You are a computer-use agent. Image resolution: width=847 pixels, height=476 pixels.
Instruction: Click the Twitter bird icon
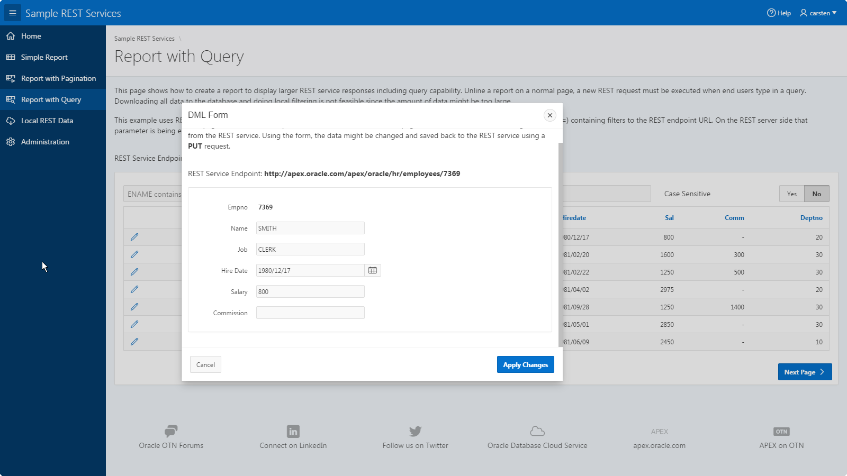coord(415,431)
